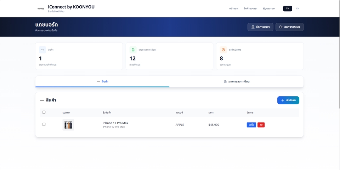The image size is (340, 170).
Task: Open the หน้าแรก nav menu item
Action: click(233, 8)
